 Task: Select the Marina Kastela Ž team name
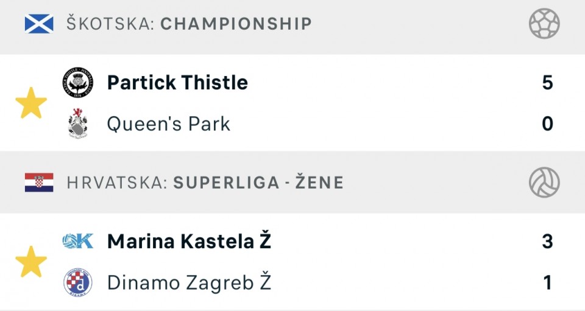189,242
